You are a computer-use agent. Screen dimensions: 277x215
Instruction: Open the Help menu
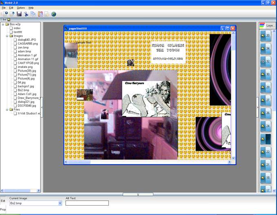pyautogui.click(x=31, y=8)
